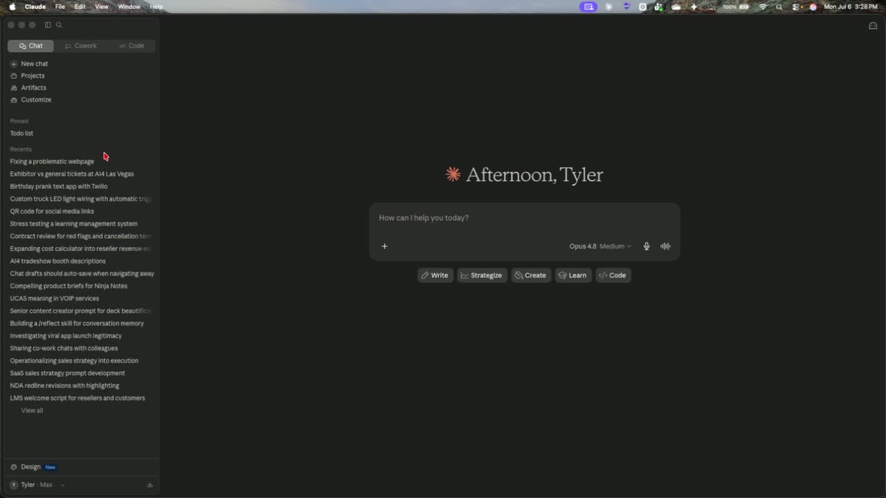
Task: Click the Write suggestion chip
Action: click(x=435, y=275)
